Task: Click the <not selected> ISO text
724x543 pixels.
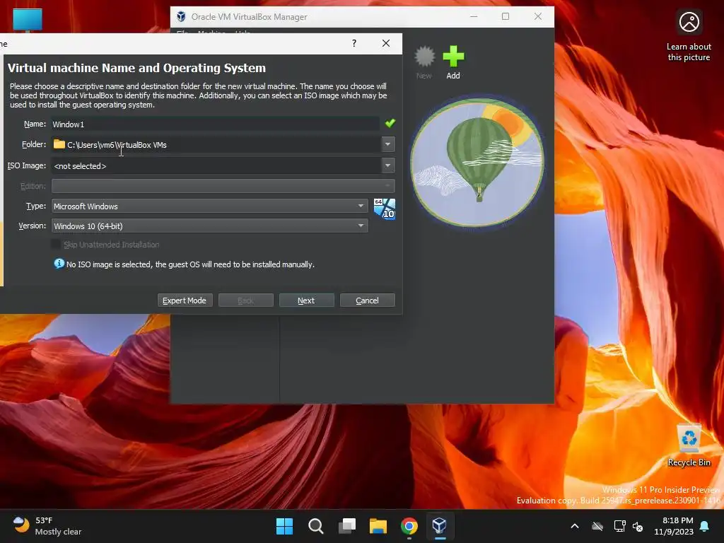Action: tap(80, 165)
